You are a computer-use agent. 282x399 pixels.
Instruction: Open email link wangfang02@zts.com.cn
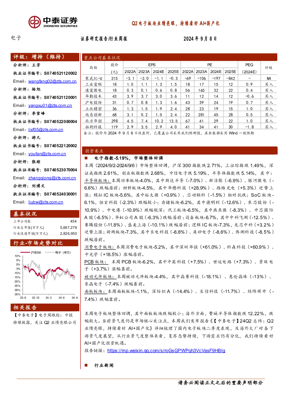pyautogui.click(x=53, y=81)
